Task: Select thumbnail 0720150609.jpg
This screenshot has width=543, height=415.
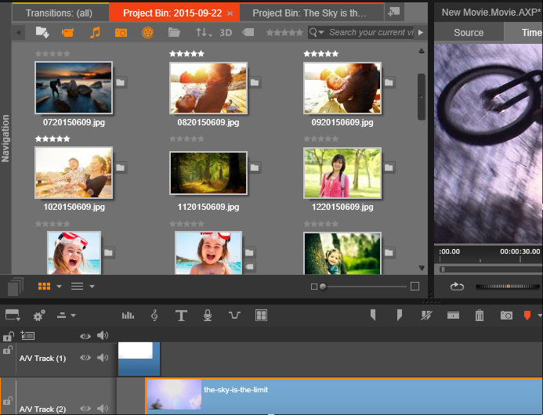Action: click(74, 88)
